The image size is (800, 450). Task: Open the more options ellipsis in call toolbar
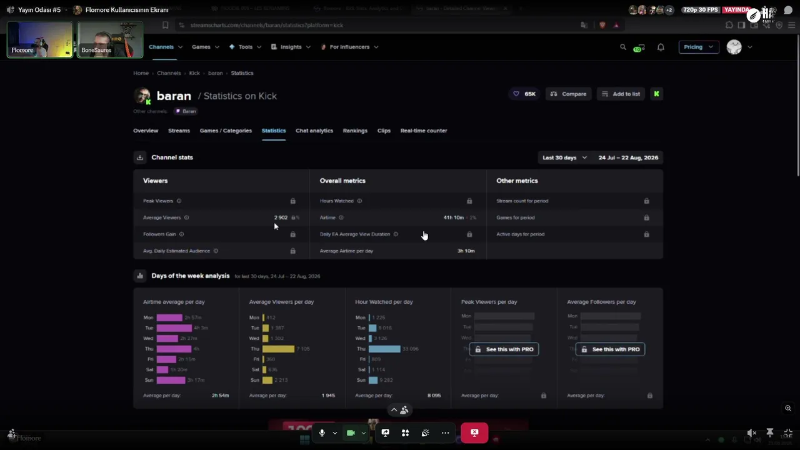445,432
